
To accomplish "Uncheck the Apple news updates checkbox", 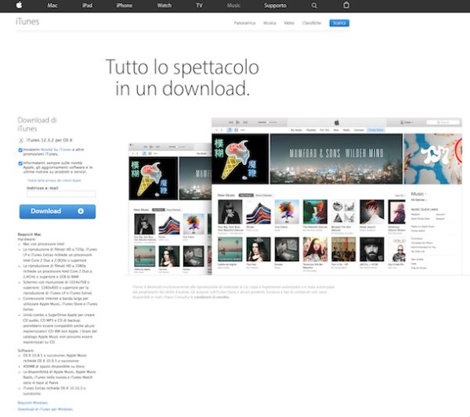I will point(20,164).
